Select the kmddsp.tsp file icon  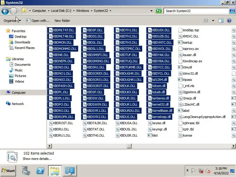(x=180, y=30)
